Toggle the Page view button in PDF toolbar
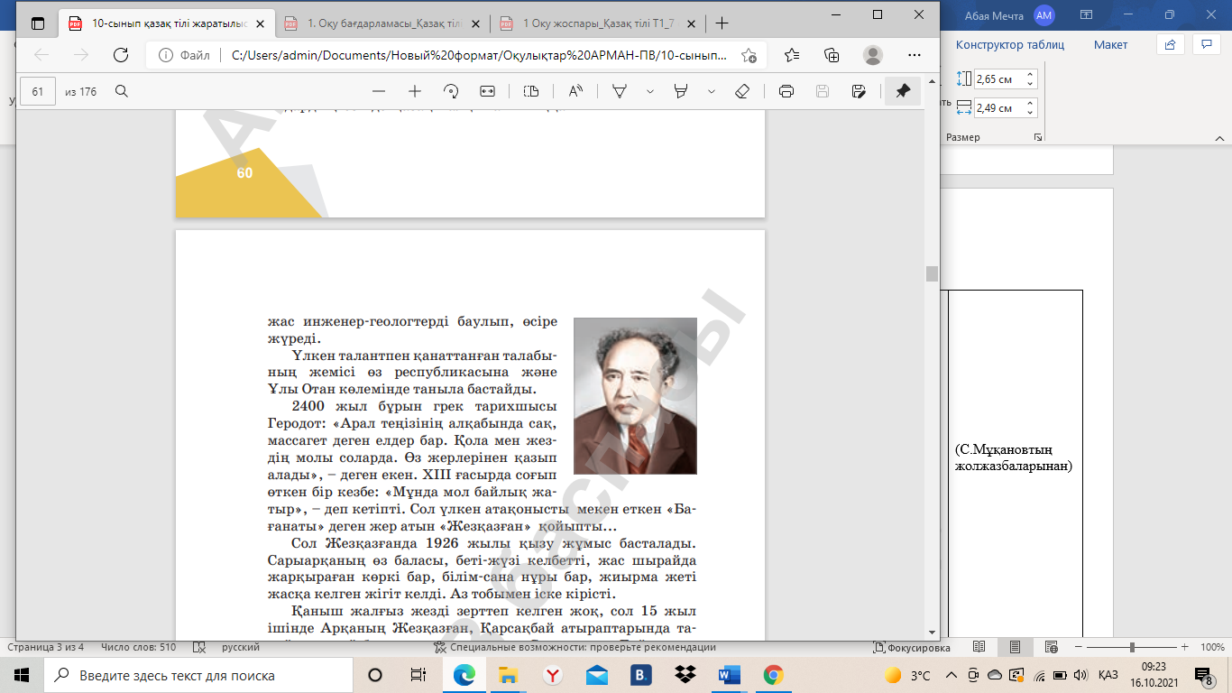 click(531, 91)
